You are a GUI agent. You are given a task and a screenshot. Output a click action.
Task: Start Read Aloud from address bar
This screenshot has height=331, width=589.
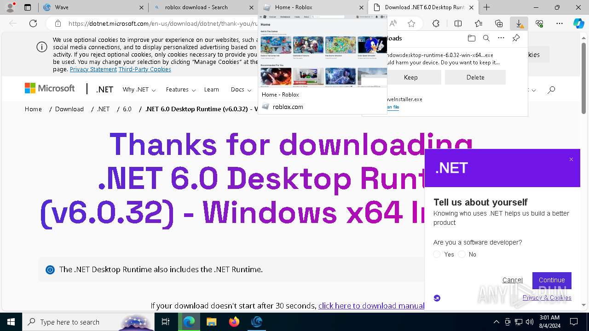coord(393,23)
